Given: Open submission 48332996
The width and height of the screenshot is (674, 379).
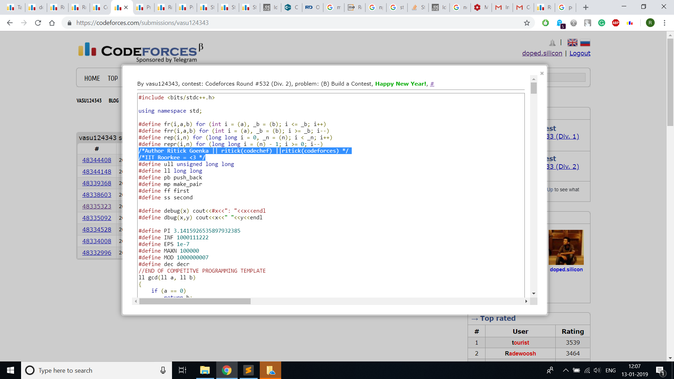Looking at the screenshot, I should tap(97, 253).
